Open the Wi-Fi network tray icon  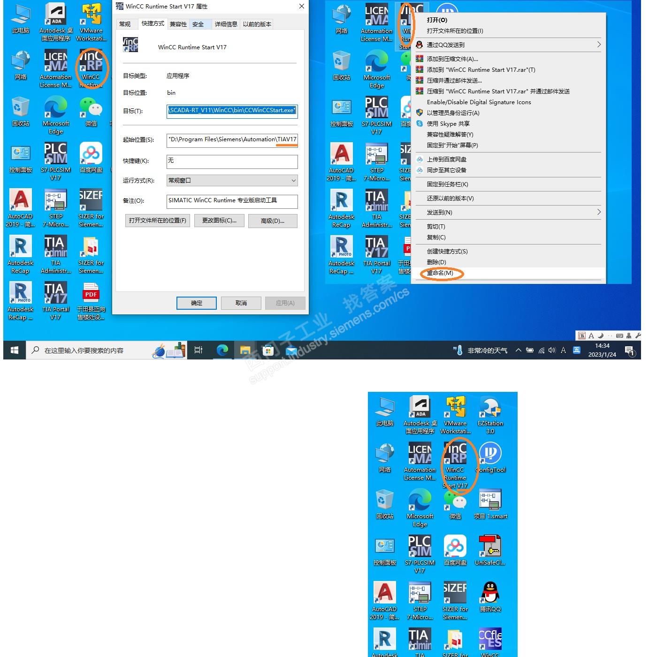(541, 350)
